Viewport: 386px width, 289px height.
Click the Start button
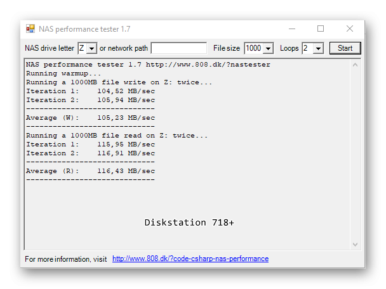click(x=345, y=48)
